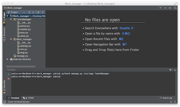Click the External Libraries icon
This screenshot has width=180, height=107.
click(x=11, y=59)
